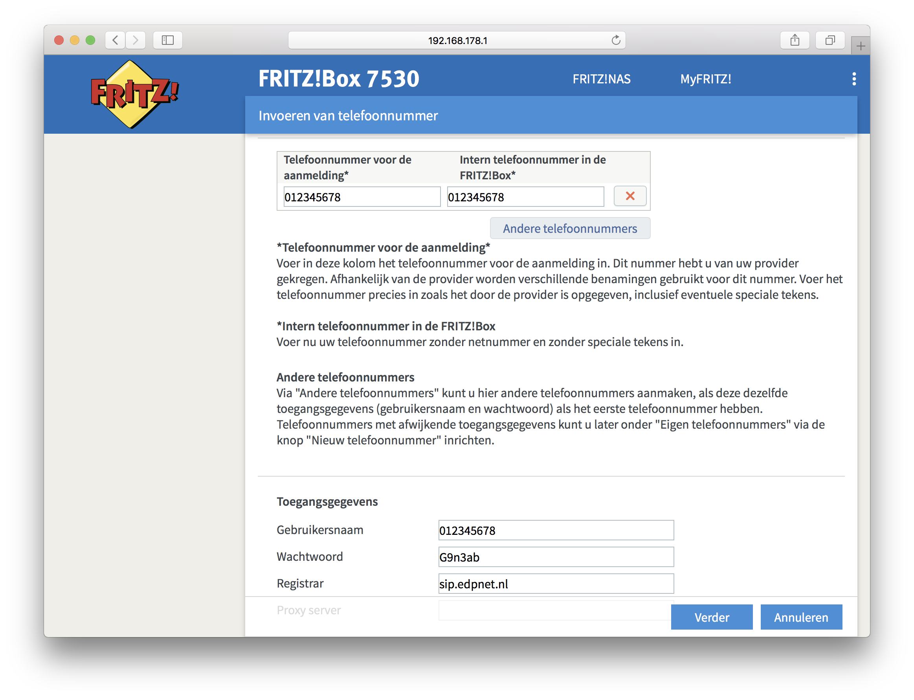Click FRITZ!Box 7530 title
Screen dimensions: 914x700
(x=339, y=79)
